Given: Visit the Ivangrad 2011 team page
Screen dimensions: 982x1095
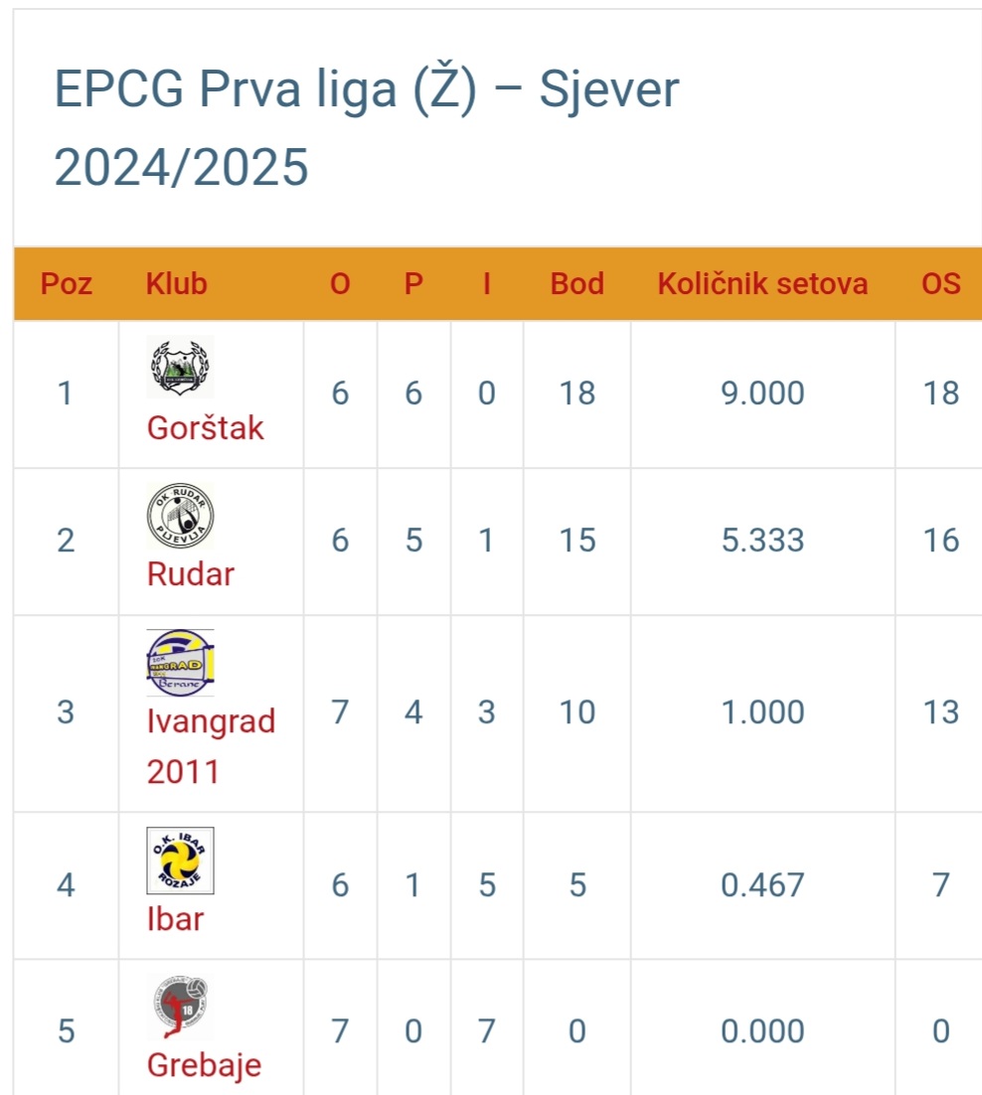Looking at the screenshot, I should tap(211, 746).
